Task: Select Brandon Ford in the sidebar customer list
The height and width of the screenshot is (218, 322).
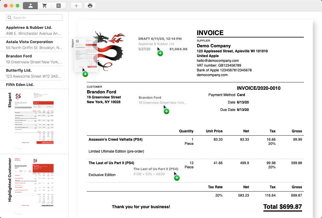Action: (x=34, y=59)
